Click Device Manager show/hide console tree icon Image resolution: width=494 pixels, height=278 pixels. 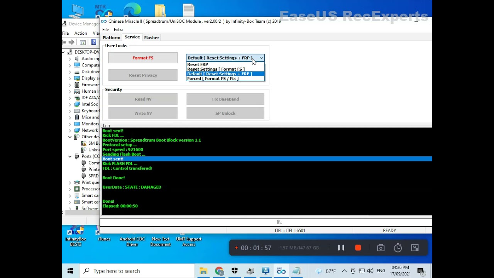click(83, 42)
